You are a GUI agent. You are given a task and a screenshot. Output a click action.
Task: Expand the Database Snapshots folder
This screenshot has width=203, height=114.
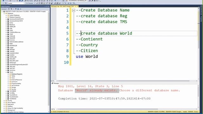[x=6, y=17]
